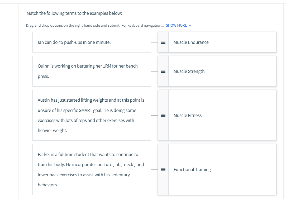
Task: Select the drag handle for Muscle Fitness
Action: (163, 115)
